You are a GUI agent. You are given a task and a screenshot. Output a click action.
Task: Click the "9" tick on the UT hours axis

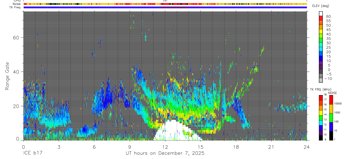(x=130, y=147)
